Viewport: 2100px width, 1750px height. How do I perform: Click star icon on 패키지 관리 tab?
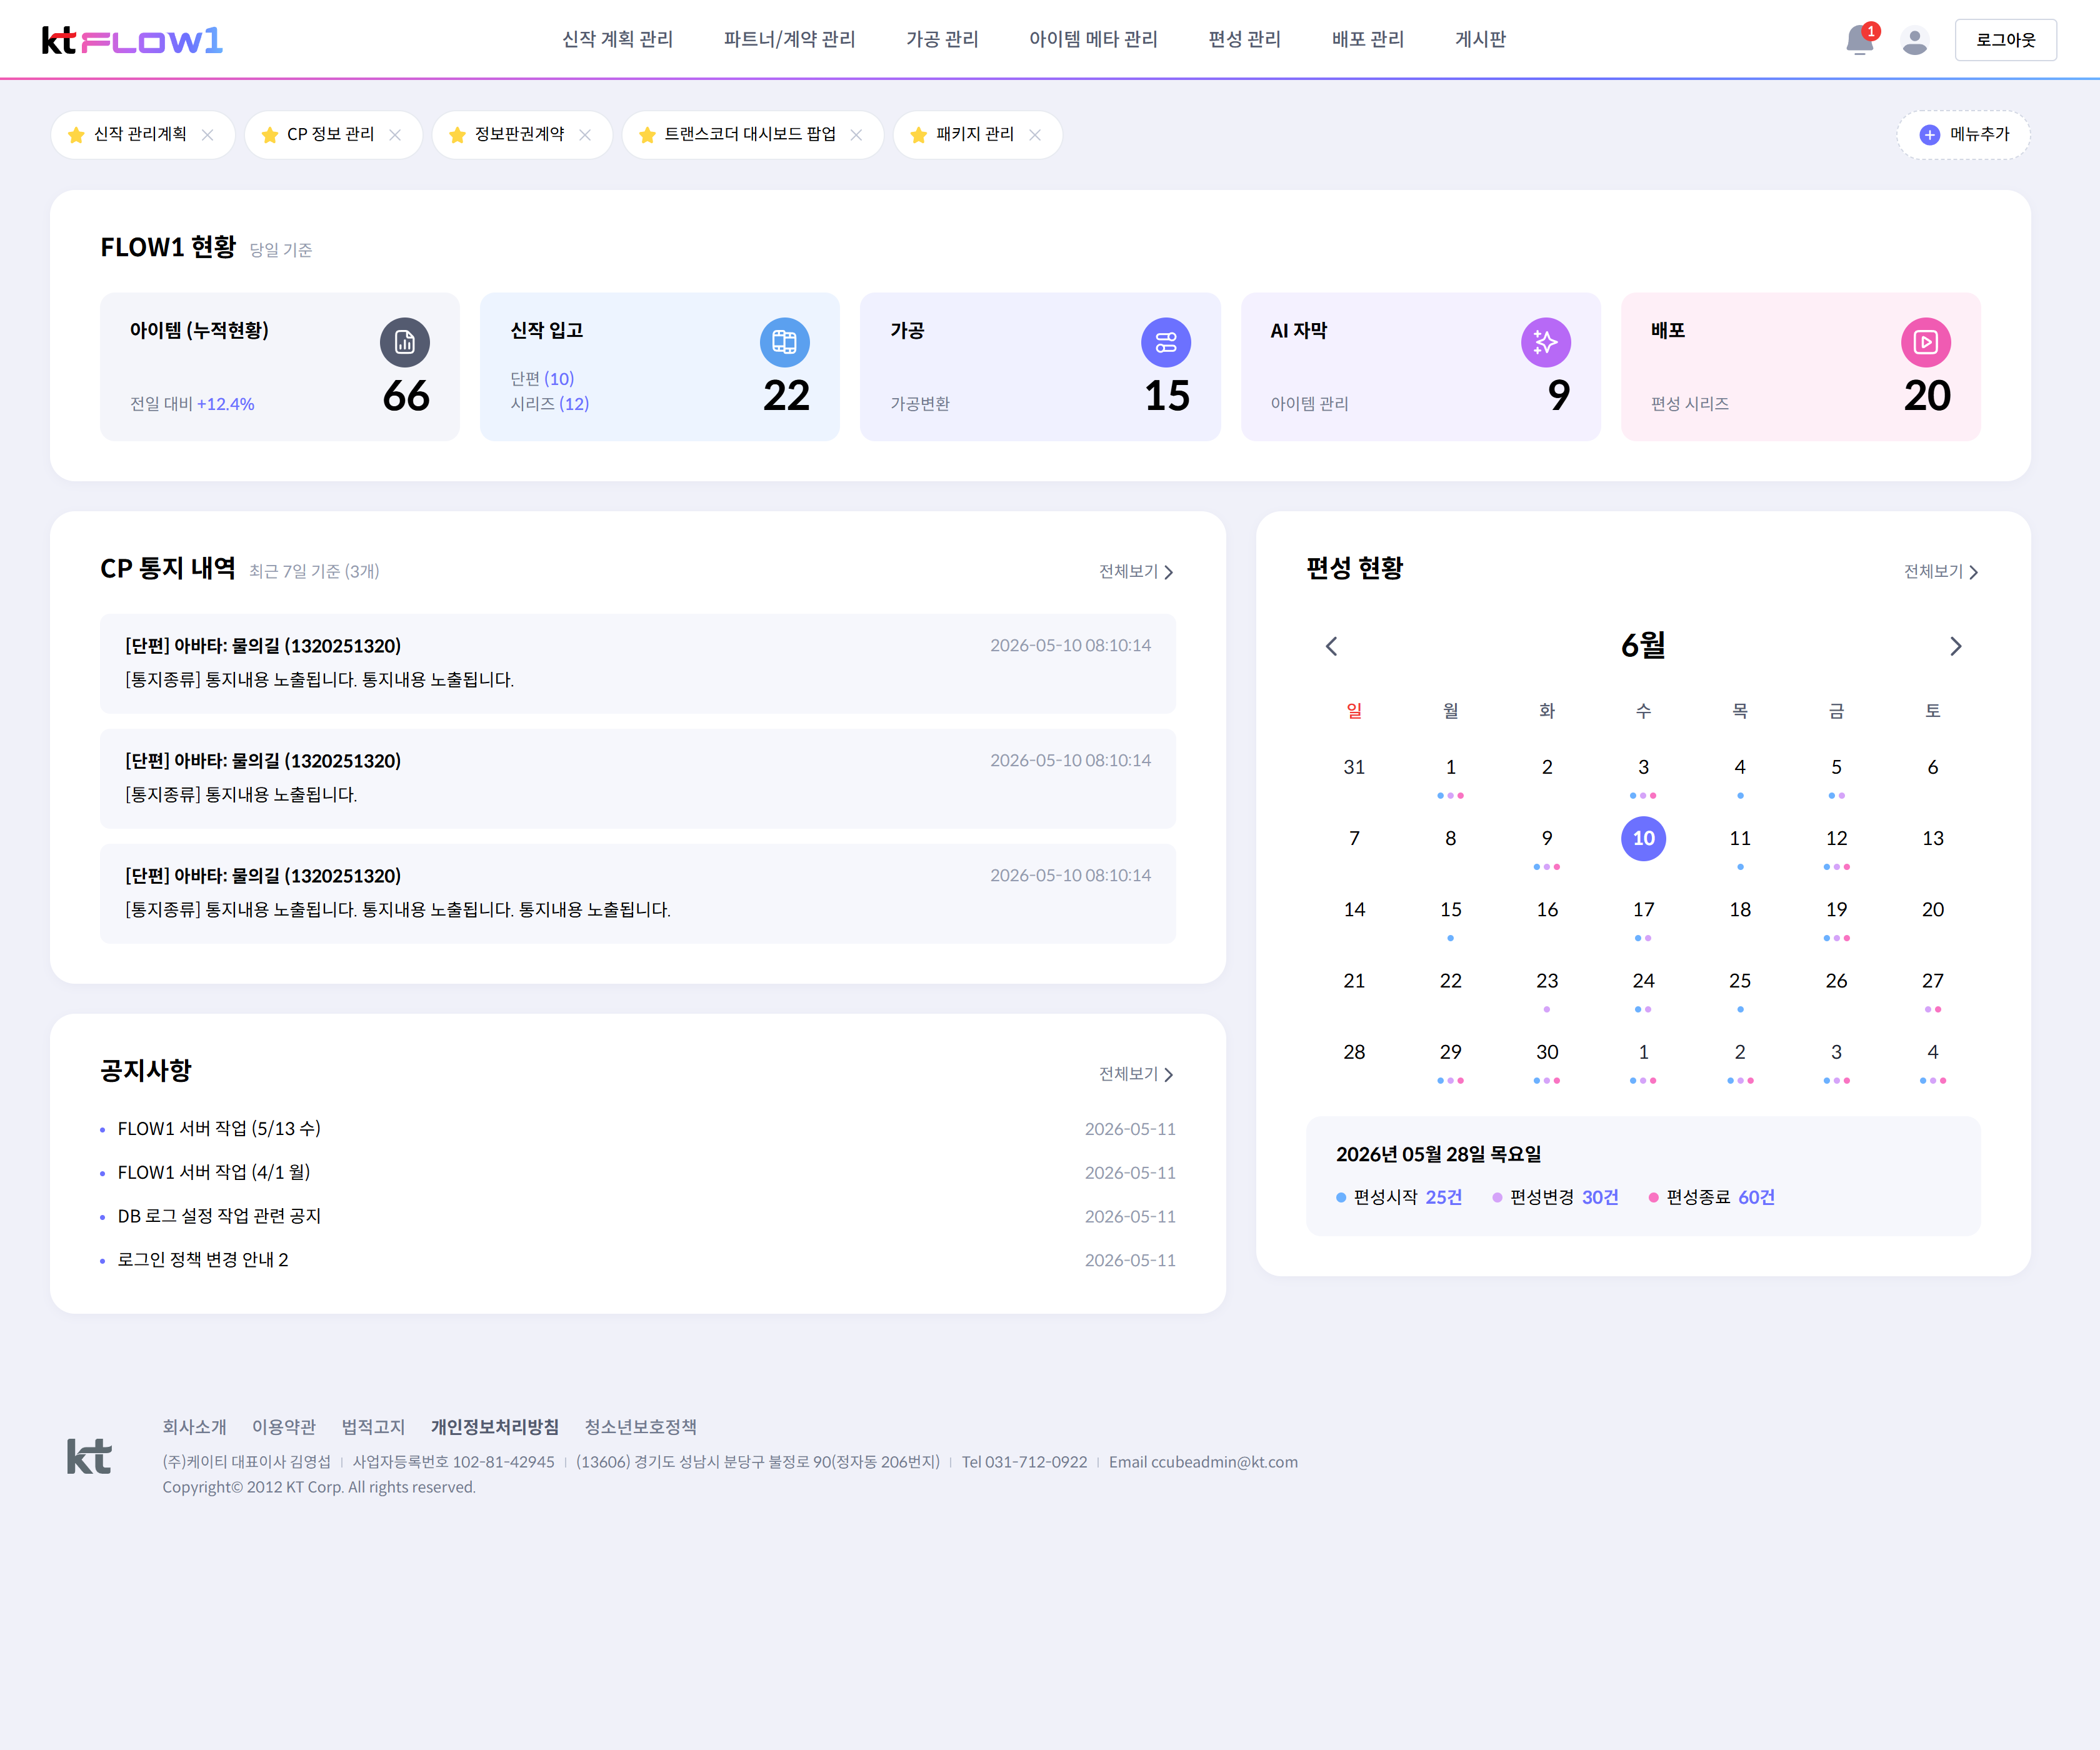(x=918, y=135)
